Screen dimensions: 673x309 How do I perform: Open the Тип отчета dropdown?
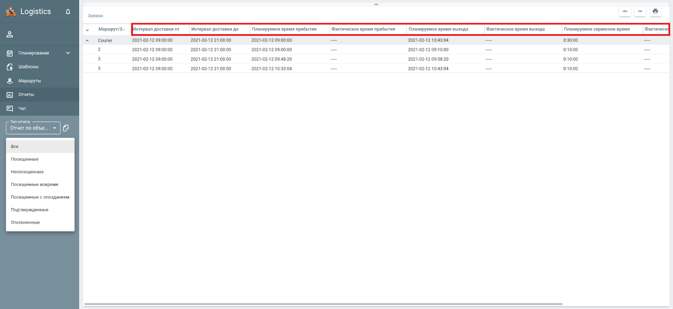click(33, 128)
